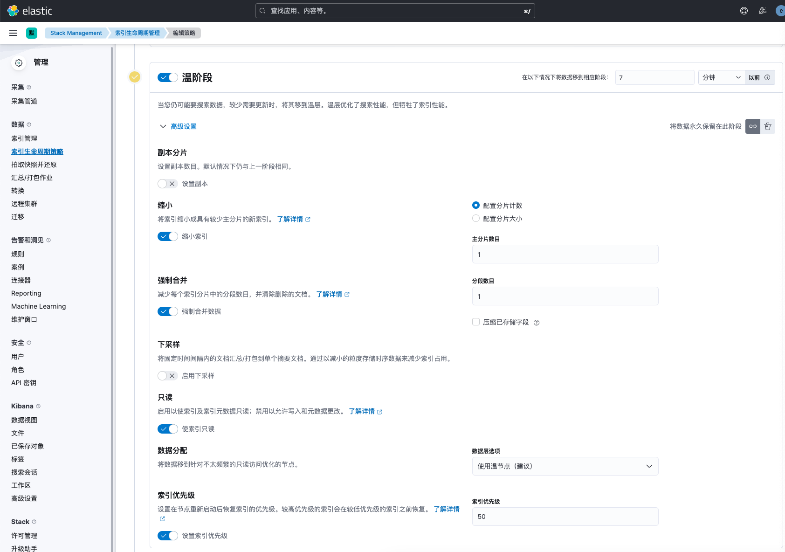
Task: Collapse the 高级设置 section
Action: click(178, 126)
